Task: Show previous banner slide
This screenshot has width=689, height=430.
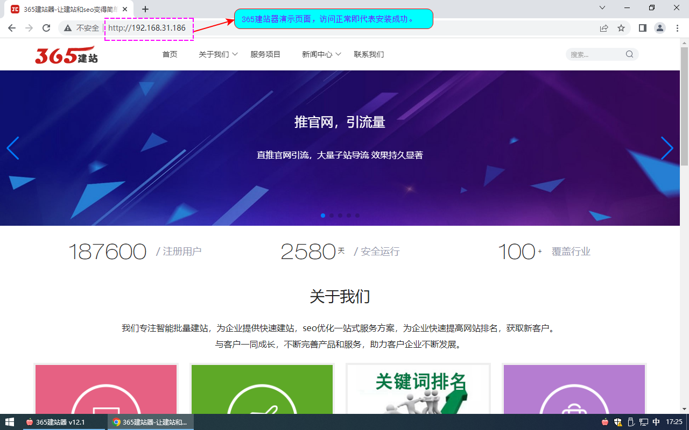Action: click(13, 148)
